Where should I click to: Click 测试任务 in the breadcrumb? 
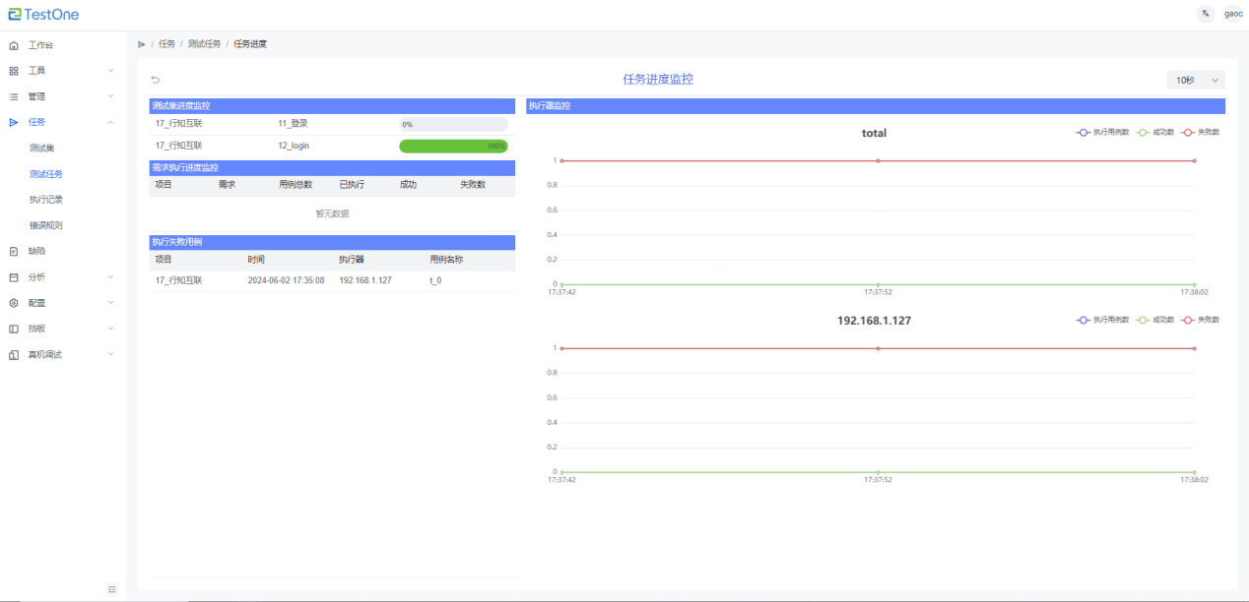[204, 44]
